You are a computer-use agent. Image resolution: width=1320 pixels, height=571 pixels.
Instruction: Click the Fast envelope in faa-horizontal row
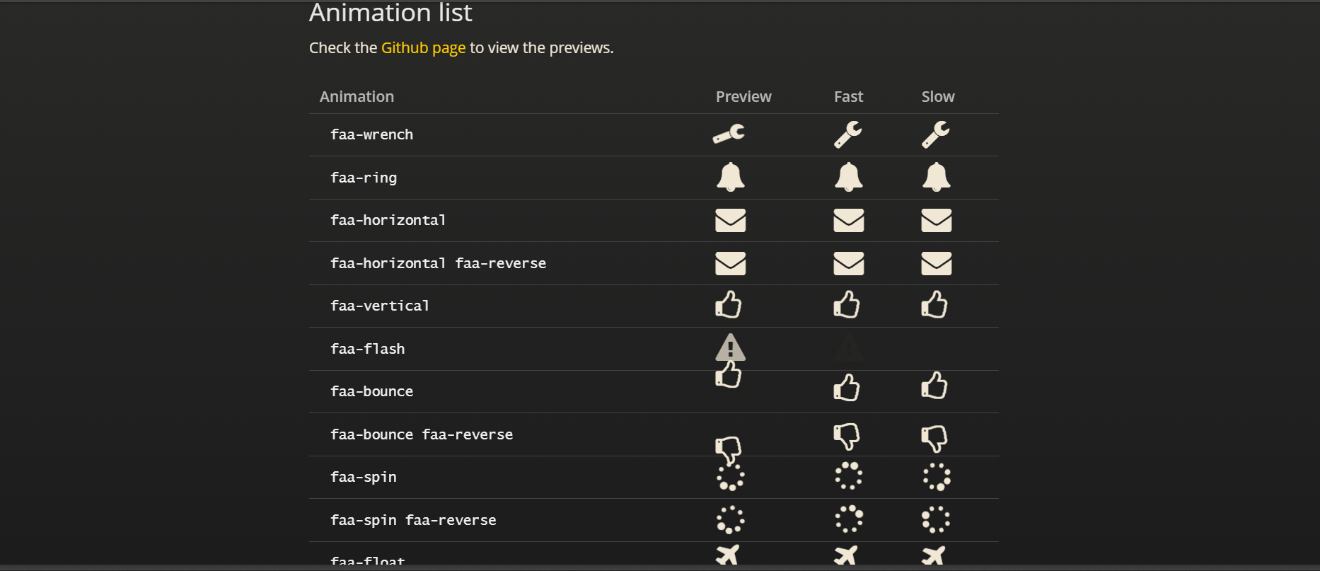tap(849, 221)
